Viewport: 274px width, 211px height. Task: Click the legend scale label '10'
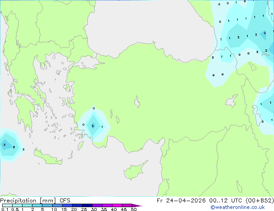point(54,209)
